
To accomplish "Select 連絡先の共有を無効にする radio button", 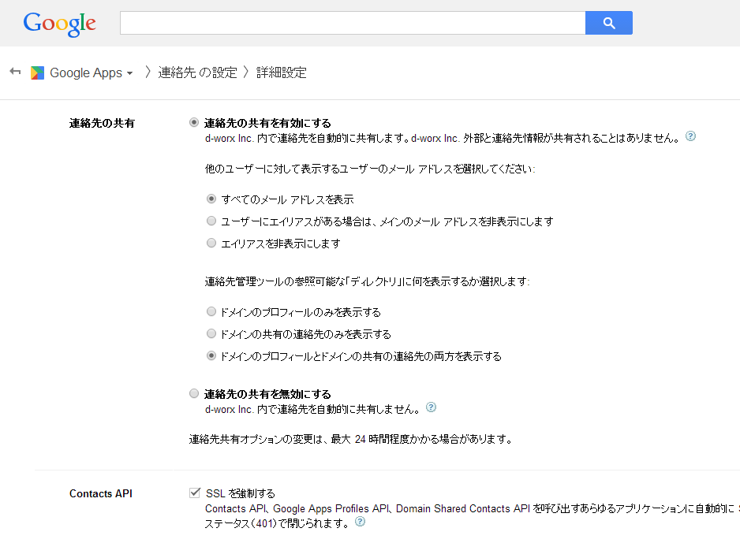I will point(193,394).
